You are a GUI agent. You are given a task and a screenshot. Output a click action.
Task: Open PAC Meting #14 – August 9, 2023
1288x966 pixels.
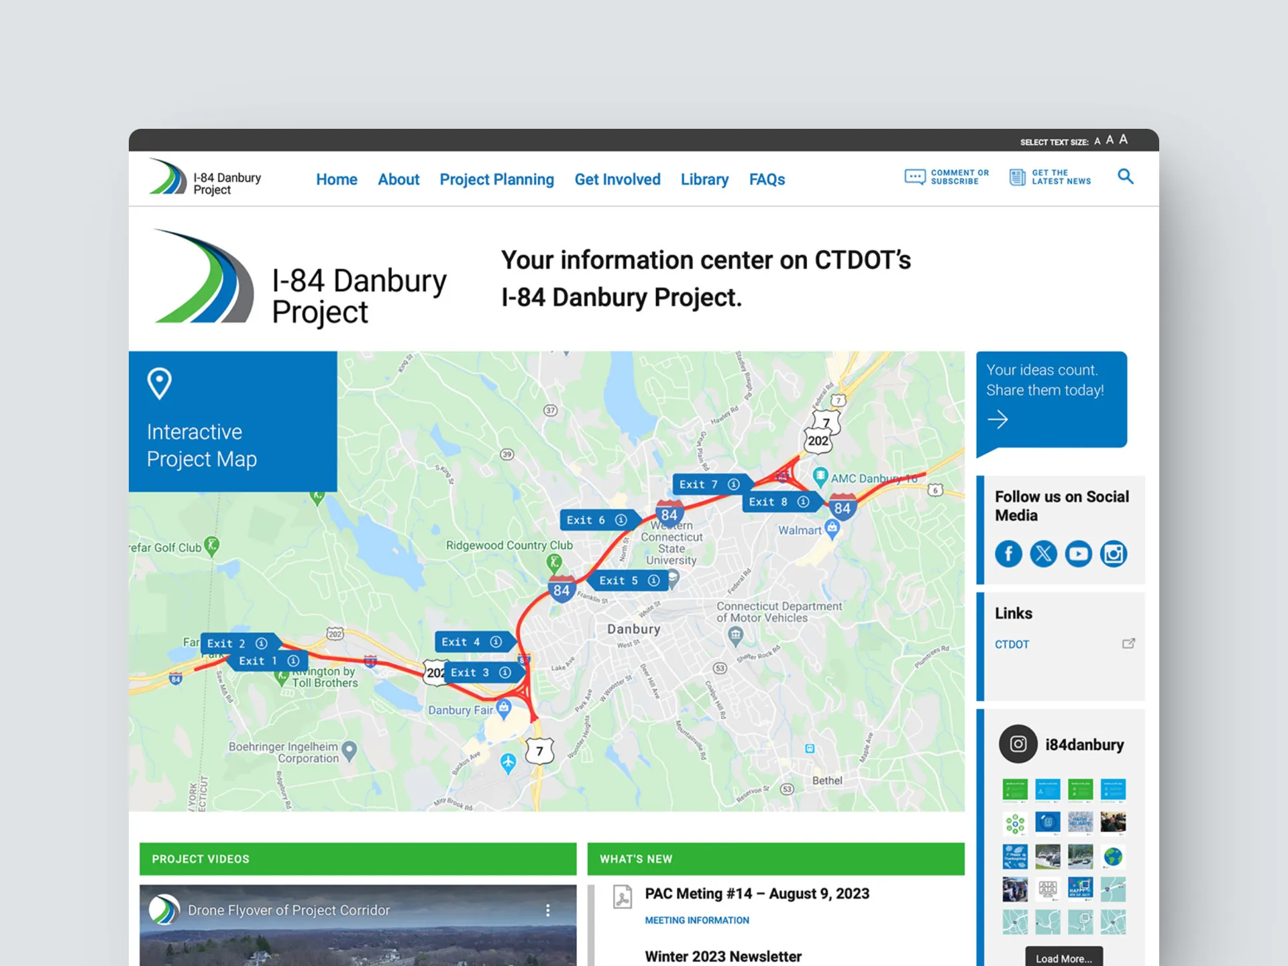757,894
